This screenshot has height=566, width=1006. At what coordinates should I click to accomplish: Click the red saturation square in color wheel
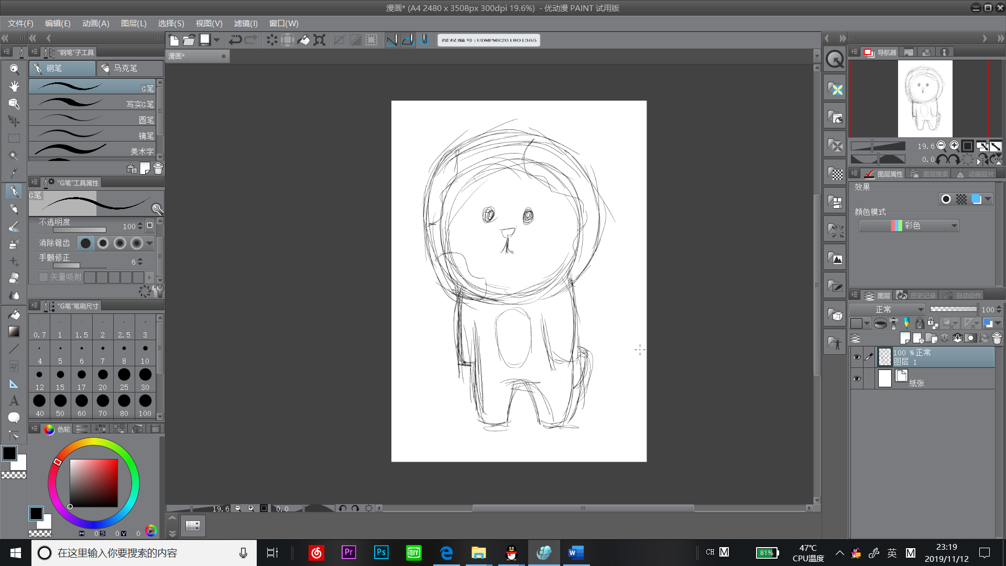pos(94,483)
